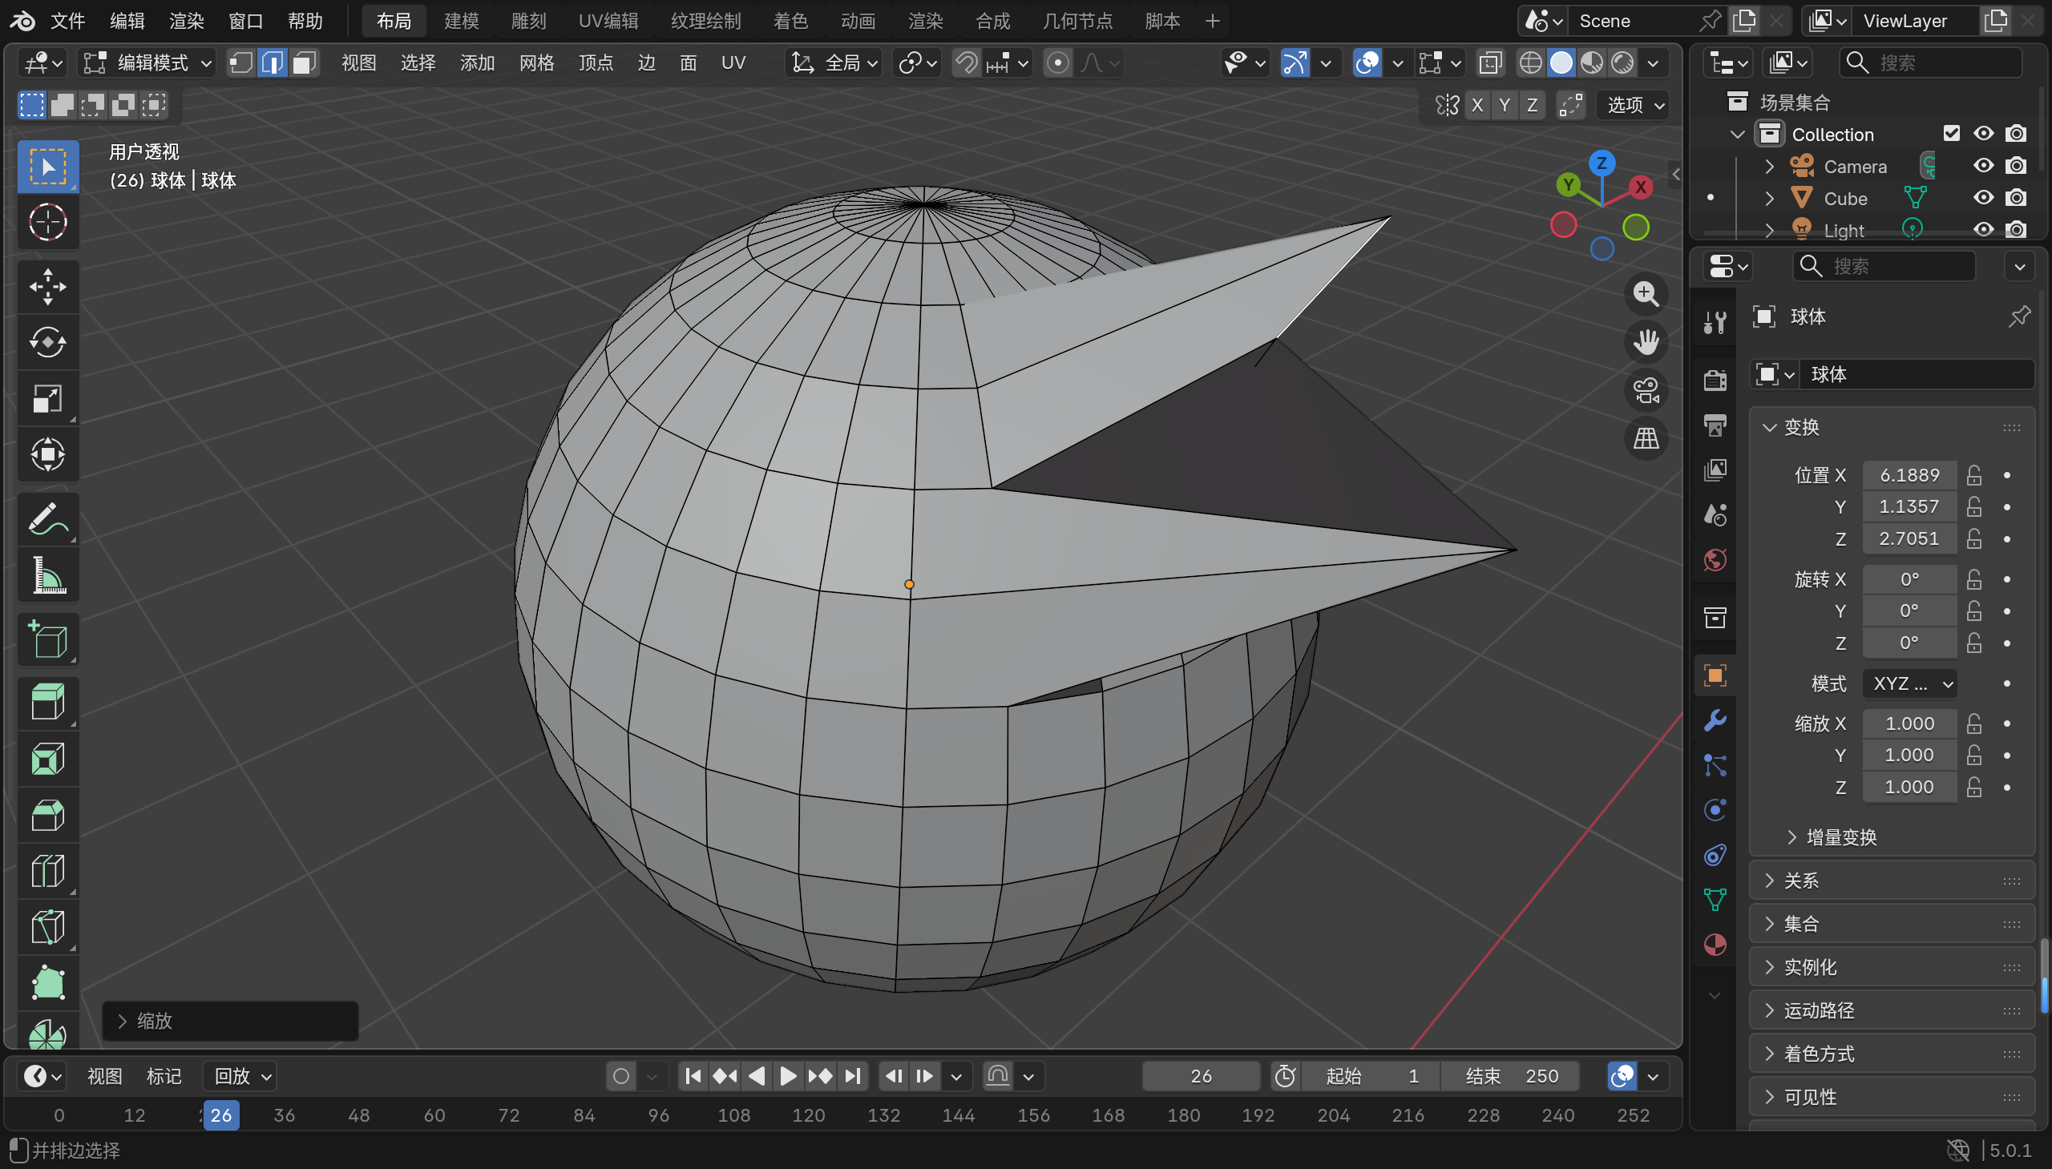The height and width of the screenshot is (1169, 2052).
Task: Switch to face select mode
Action: point(304,62)
